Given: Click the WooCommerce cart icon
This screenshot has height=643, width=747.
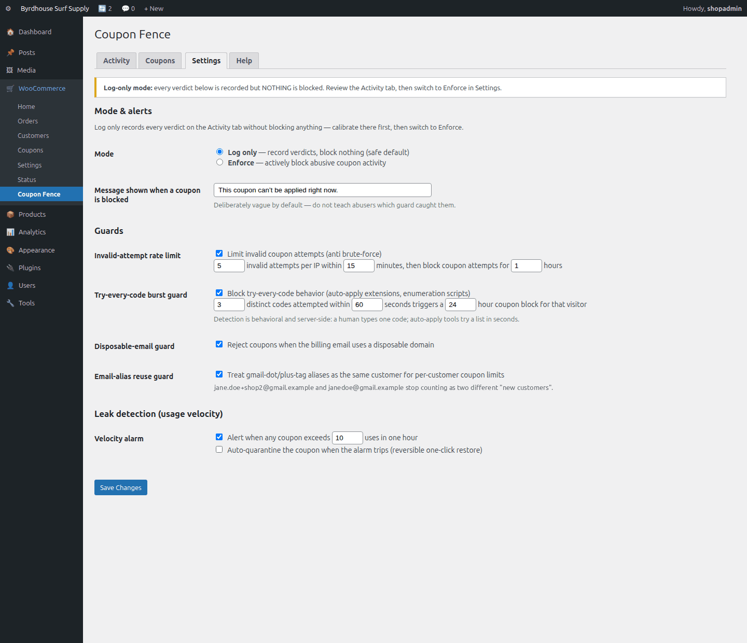Looking at the screenshot, I should [x=10, y=89].
